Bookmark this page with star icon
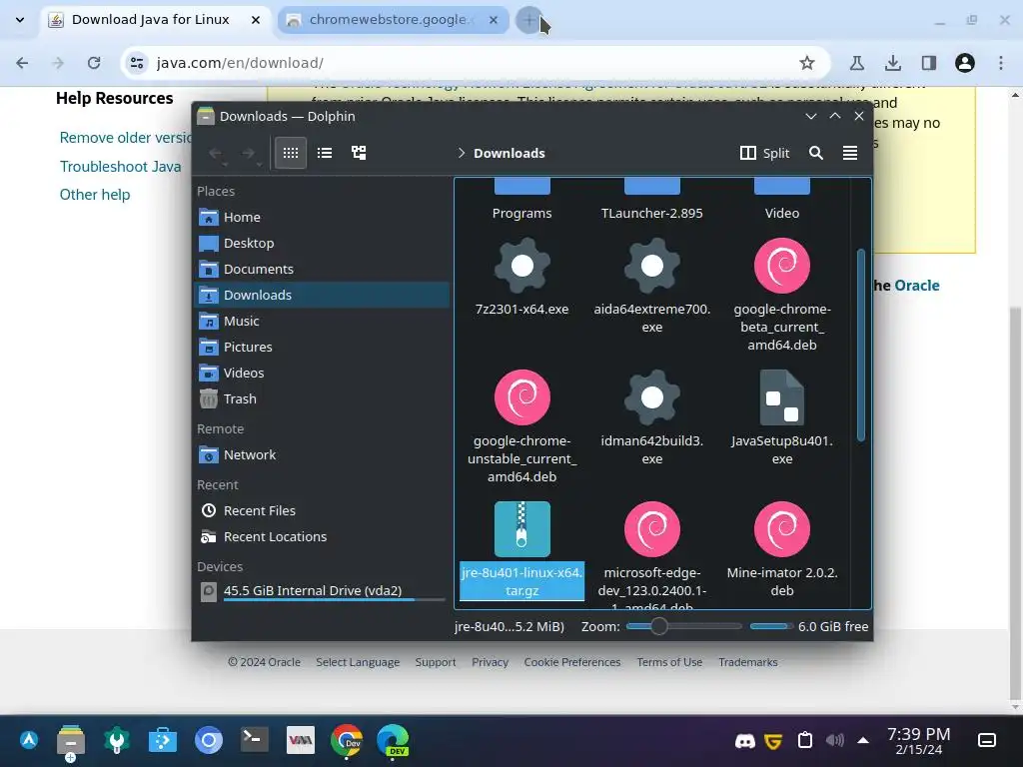Screen dimensions: 1023x767 [x=807, y=63]
